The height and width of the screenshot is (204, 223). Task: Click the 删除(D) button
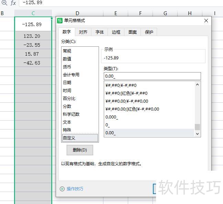click(x=80, y=150)
